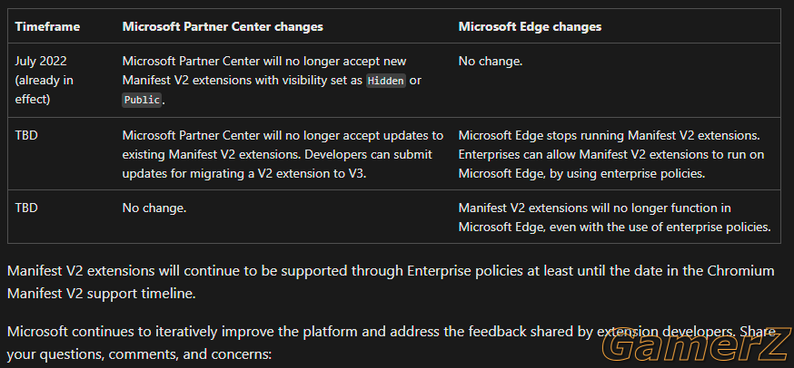This screenshot has width=794, height=368.
Task: Select the Public inline code label
Action: click(x=142, y=100)
